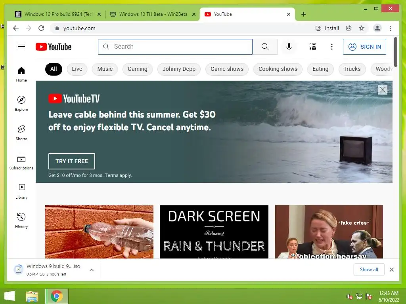The width and height of the screenshot is (406, 304).
Task: Click the taskbar clock
Action: tap(389, 296)
